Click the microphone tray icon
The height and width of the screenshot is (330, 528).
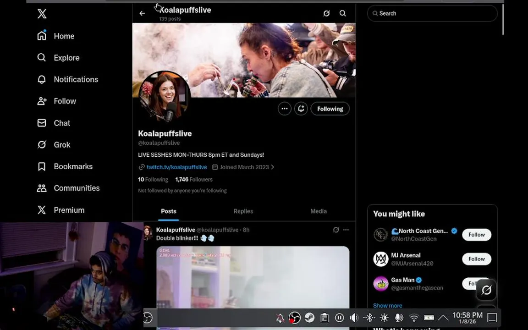pos(399,318)
